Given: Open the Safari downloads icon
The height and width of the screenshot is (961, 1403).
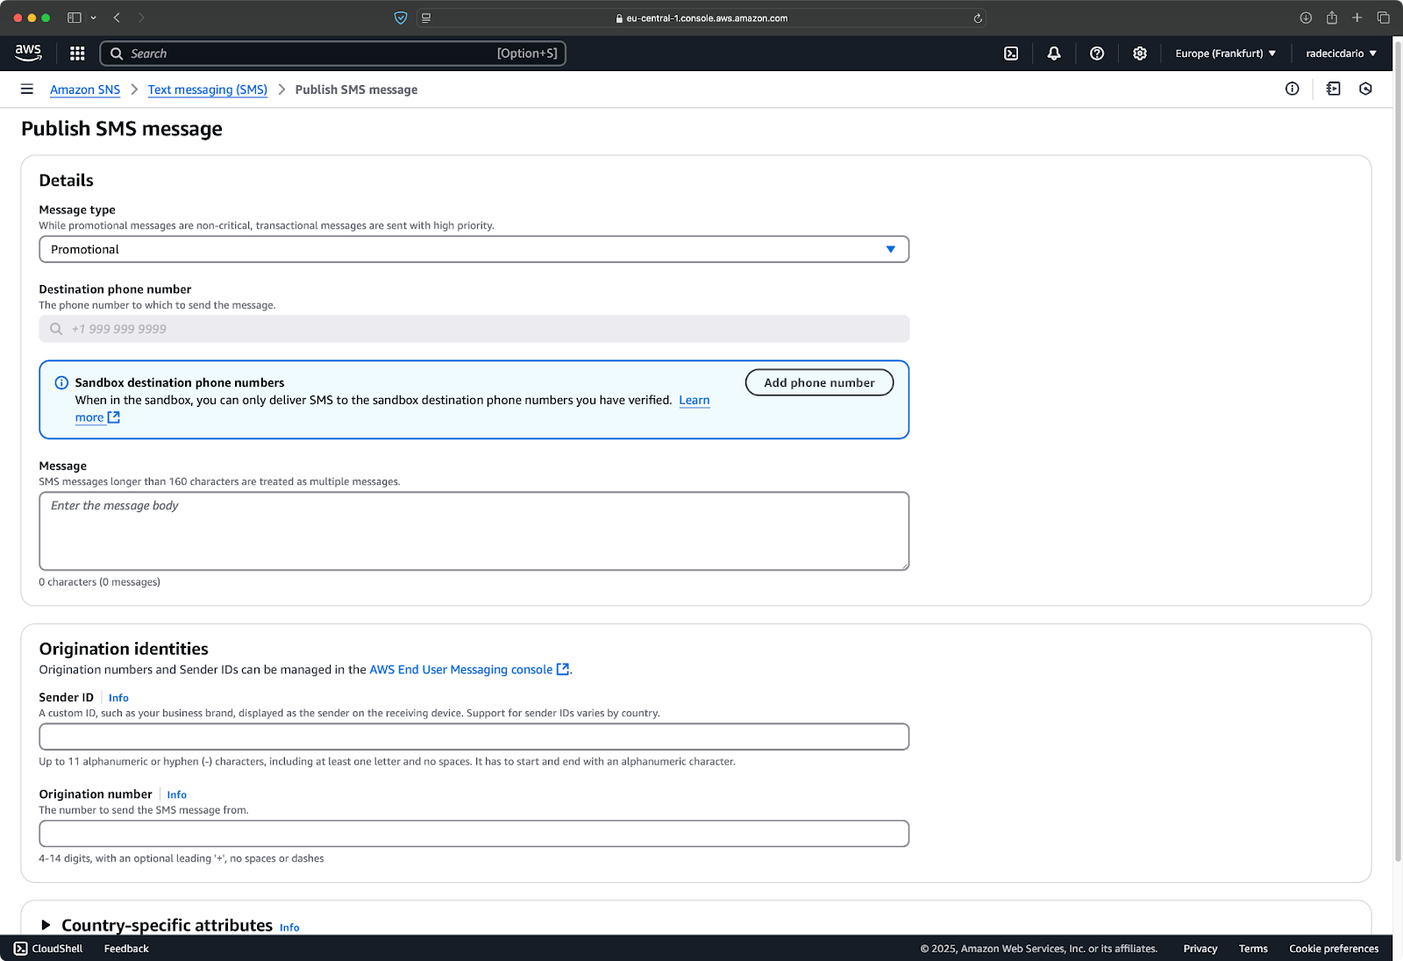Looking at the screenshot, I should [x=1306, y=18].
